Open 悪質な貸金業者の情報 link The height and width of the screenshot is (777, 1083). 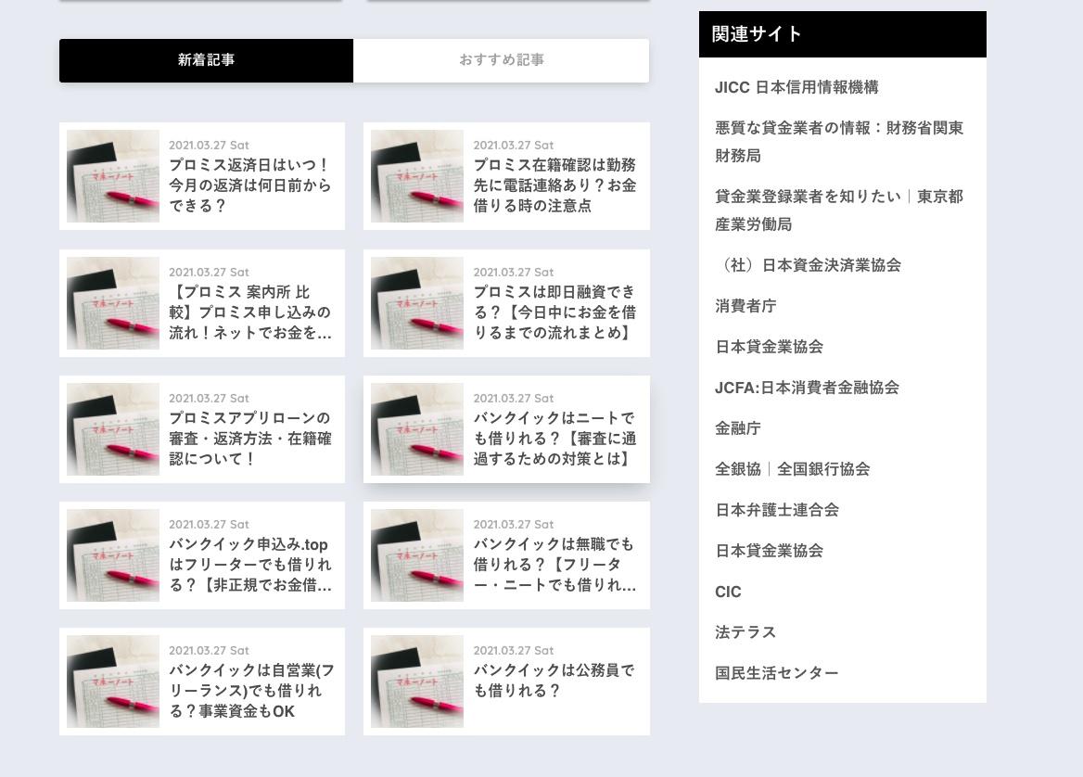pos(839,142)
